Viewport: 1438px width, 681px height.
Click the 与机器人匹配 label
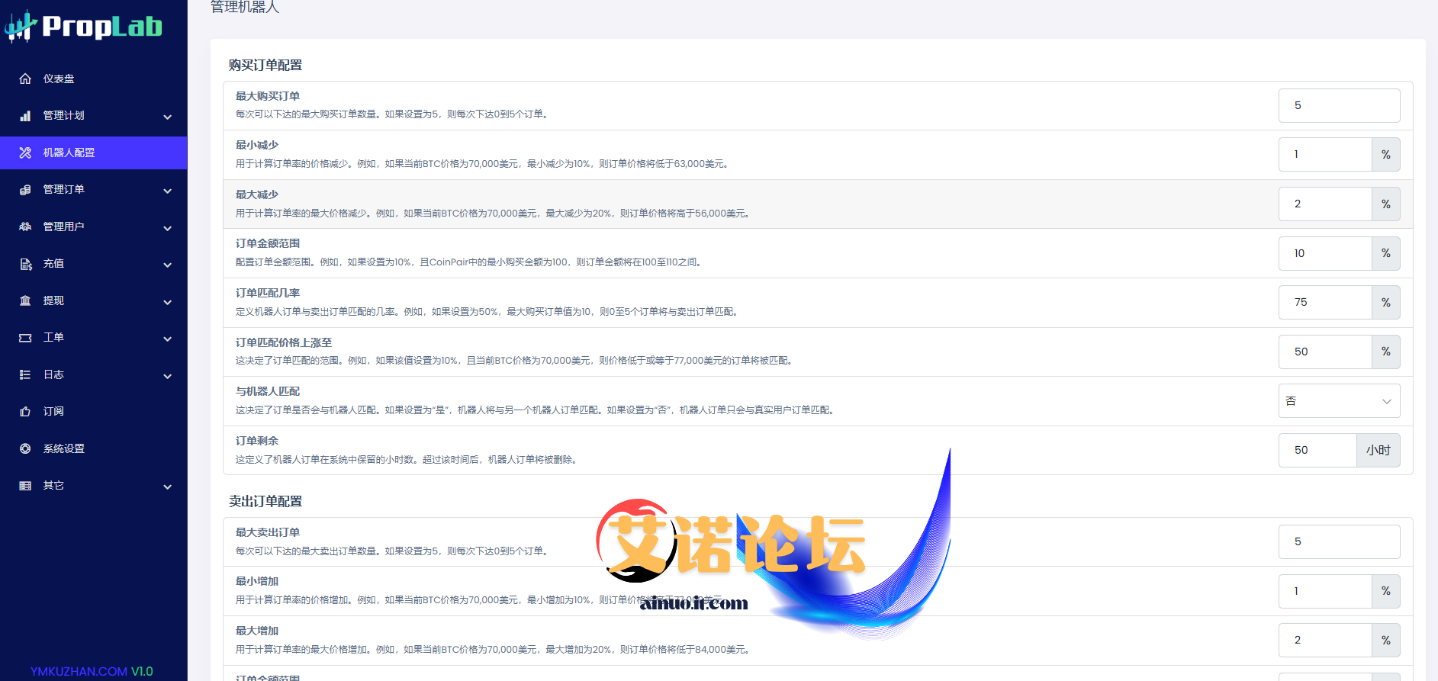click(268, 391)
